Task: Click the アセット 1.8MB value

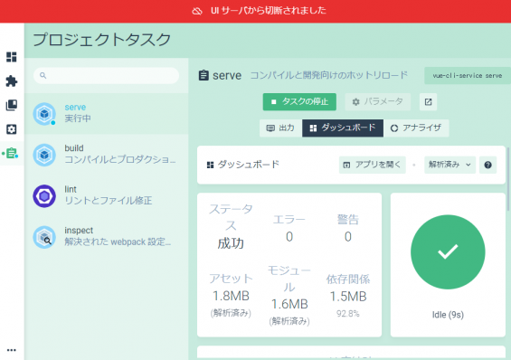Action: click(x=231, y=296)
